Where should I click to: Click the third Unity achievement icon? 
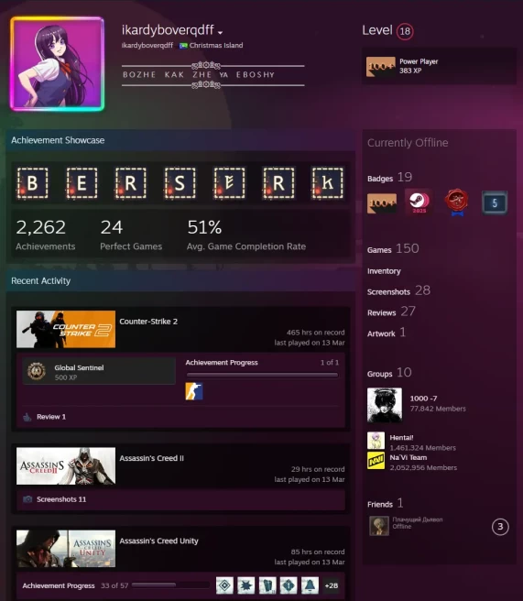(267, 585)
